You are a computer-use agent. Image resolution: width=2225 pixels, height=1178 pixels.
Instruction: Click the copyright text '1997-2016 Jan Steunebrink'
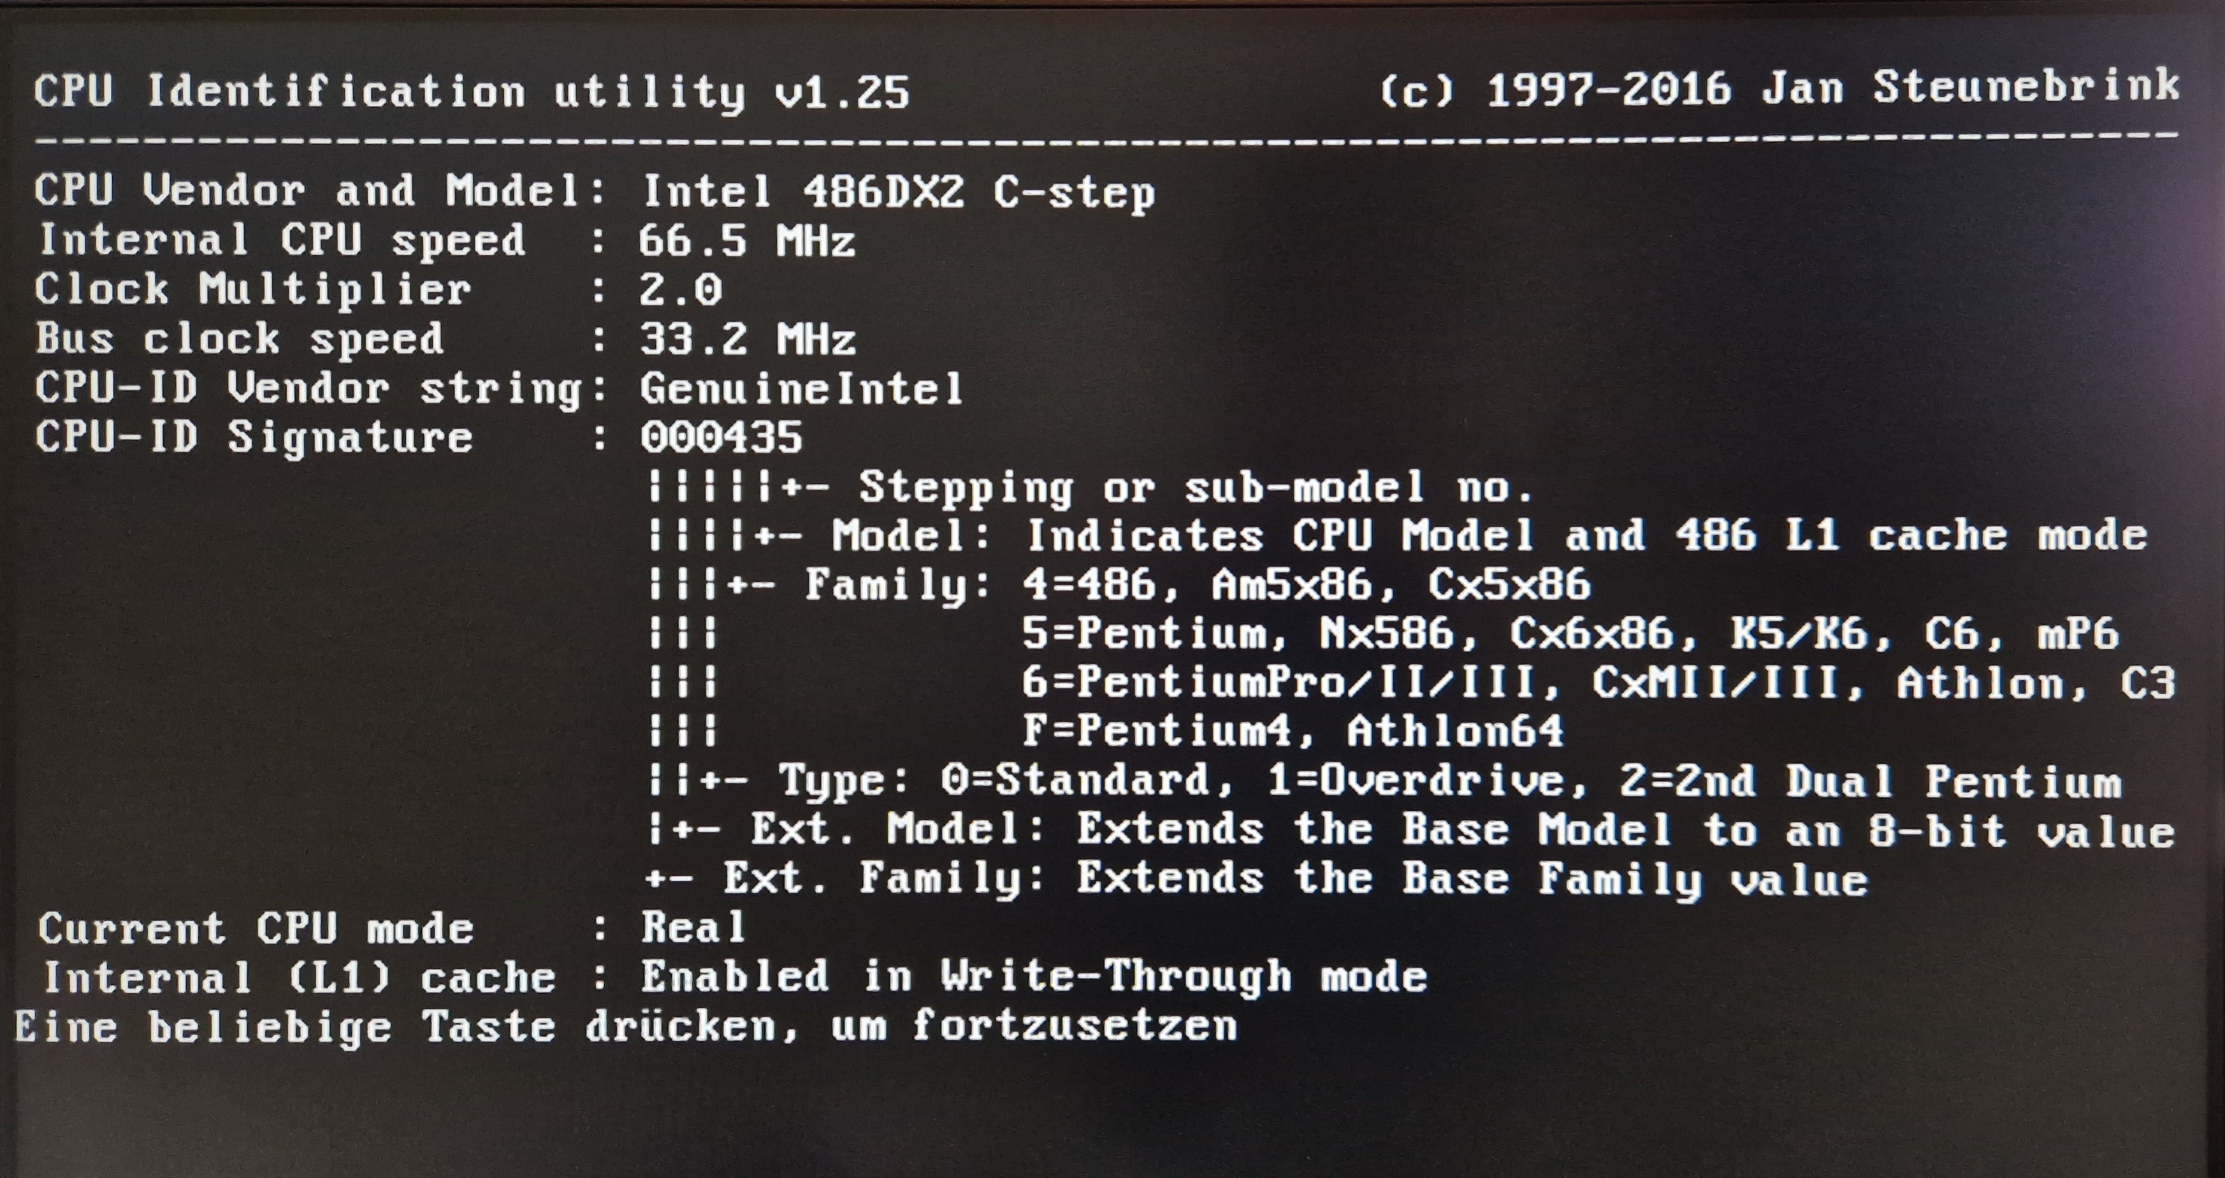tap(1833, 88)
